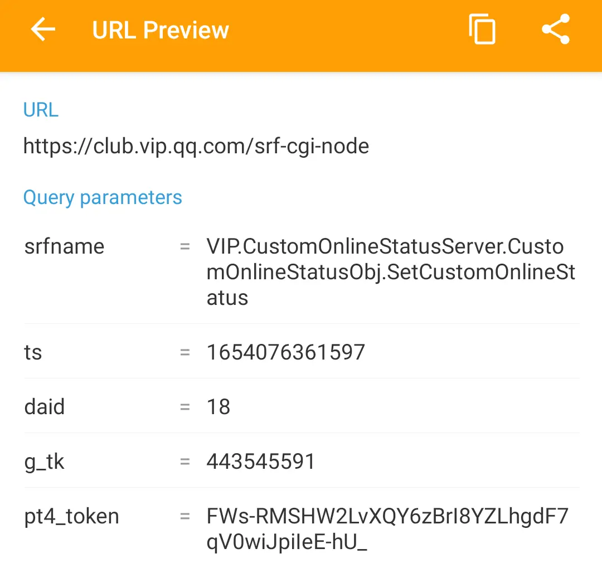Screen dimensions: 602x563
Task: Tap the pt4_token value starting FWs-RMSHW2
Action: [387, 529]
